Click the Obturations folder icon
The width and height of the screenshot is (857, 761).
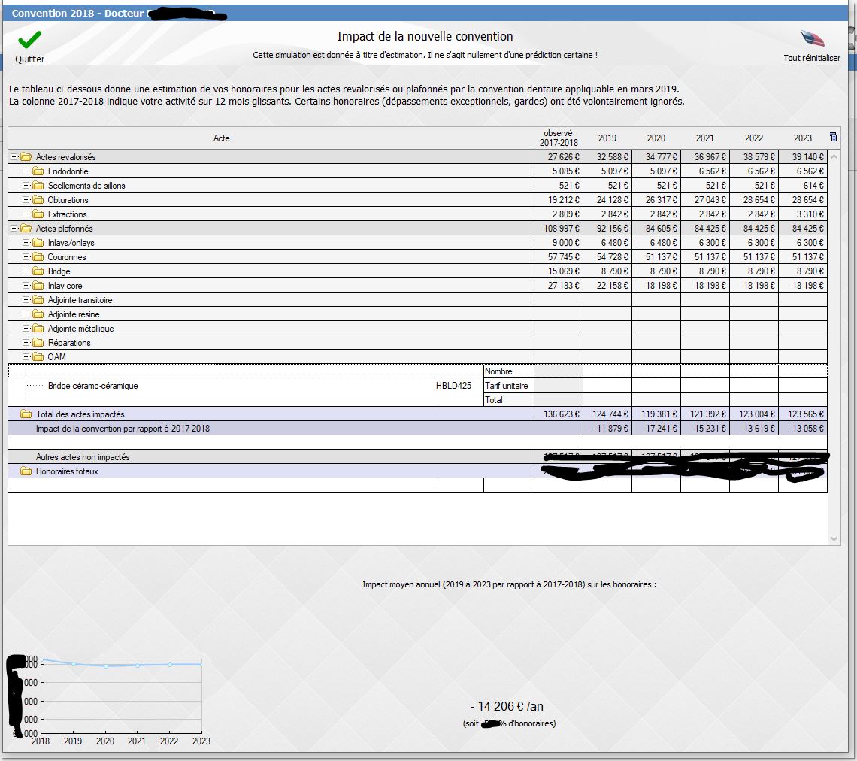click(x=38, y=199)
